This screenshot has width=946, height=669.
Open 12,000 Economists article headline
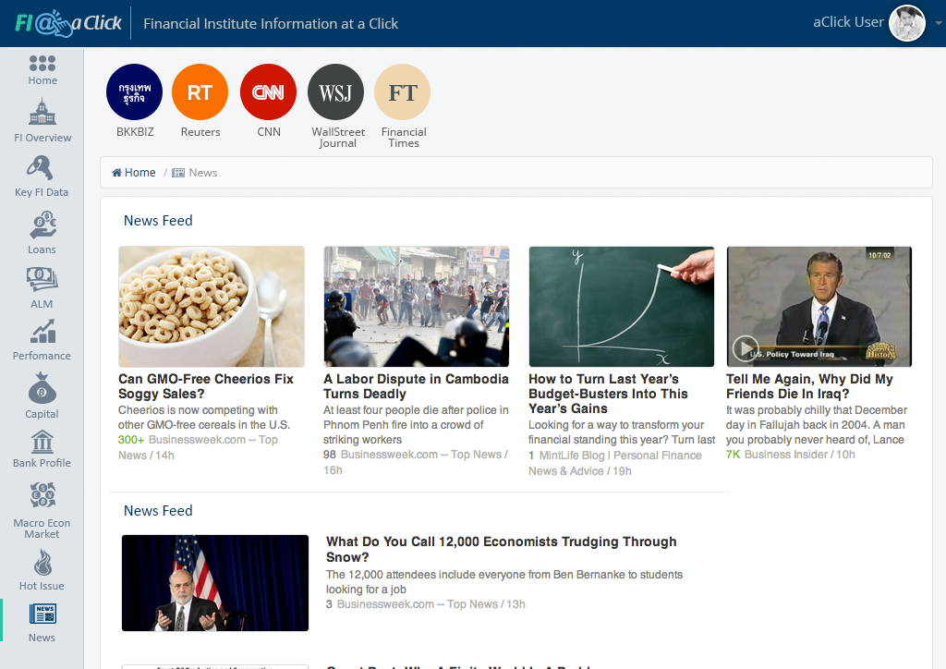point(502,549)
